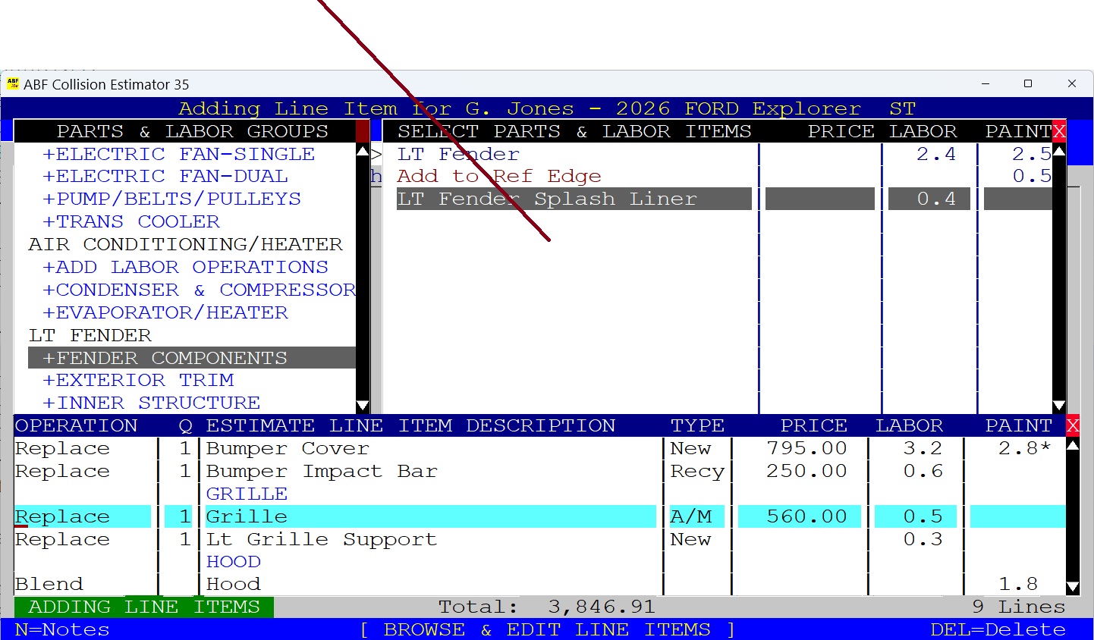The width and height of the screenshot is (1094, 640).
Task: Click the ABF application icon in title bar
Action: pyautogui.click(x=14, y=84)
